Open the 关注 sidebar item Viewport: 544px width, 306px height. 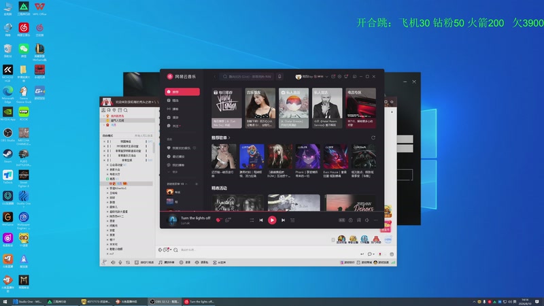182,126
